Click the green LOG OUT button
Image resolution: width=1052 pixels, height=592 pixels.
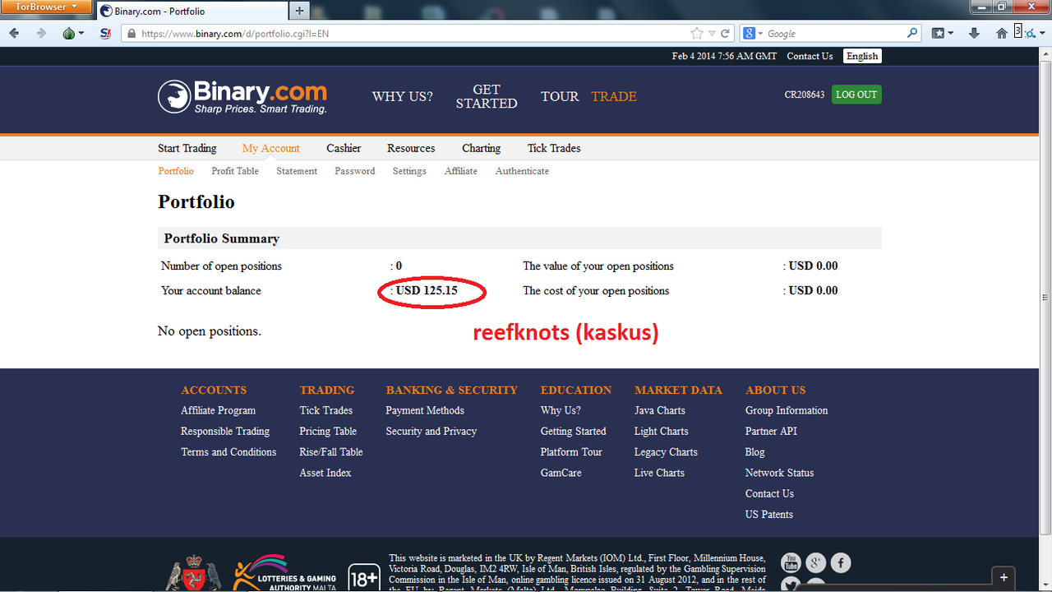pyautogui.click(x=856, y=95)
